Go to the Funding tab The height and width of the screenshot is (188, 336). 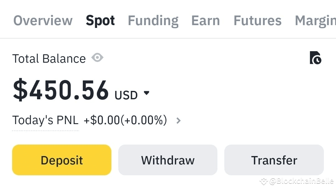pyautogui.click(x=153, y=21)
